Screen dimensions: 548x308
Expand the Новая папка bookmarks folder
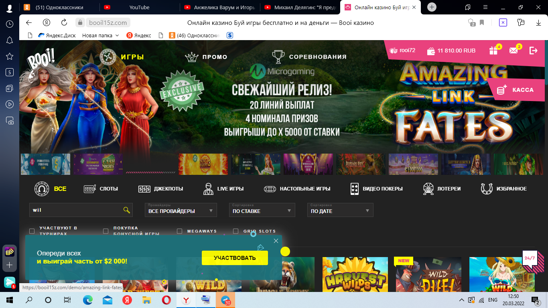point(101,35)
